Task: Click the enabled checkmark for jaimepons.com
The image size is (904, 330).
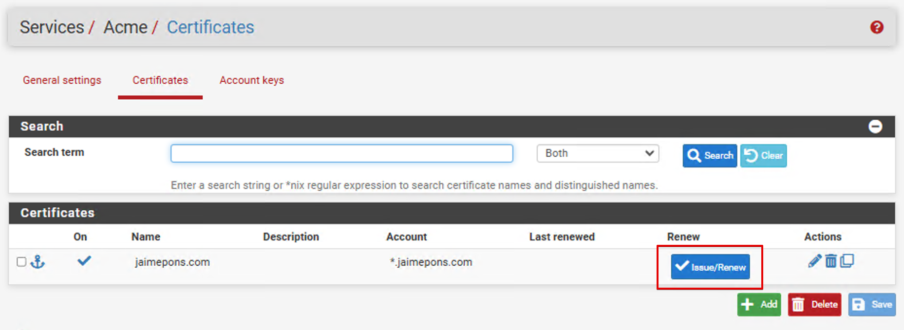Action: tap(84, 261)
